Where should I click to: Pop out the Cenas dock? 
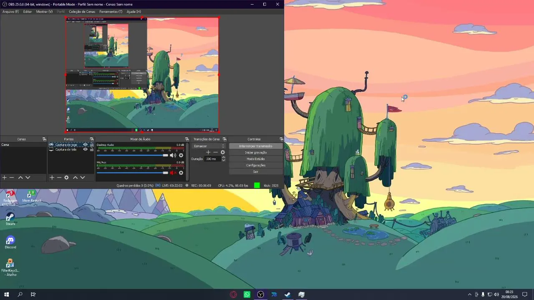click(x=44, y=139)
